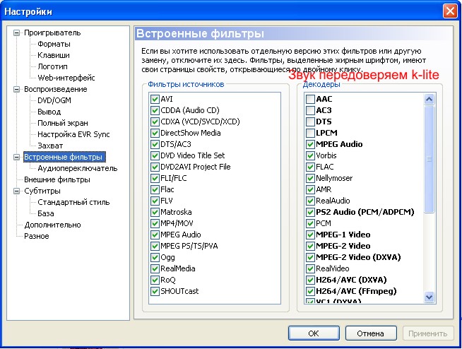Click the OK button
Image resolution: width=462 pixels, height=349 pixels.
(313, 333)
